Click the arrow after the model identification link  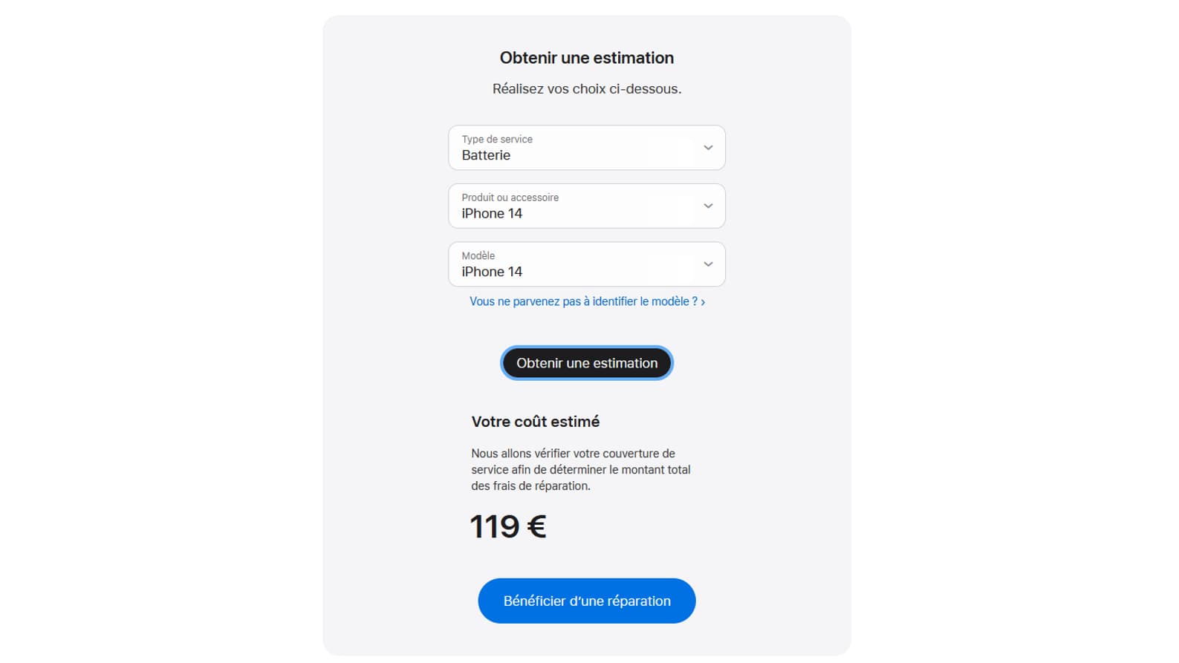[x=703, y=301]
